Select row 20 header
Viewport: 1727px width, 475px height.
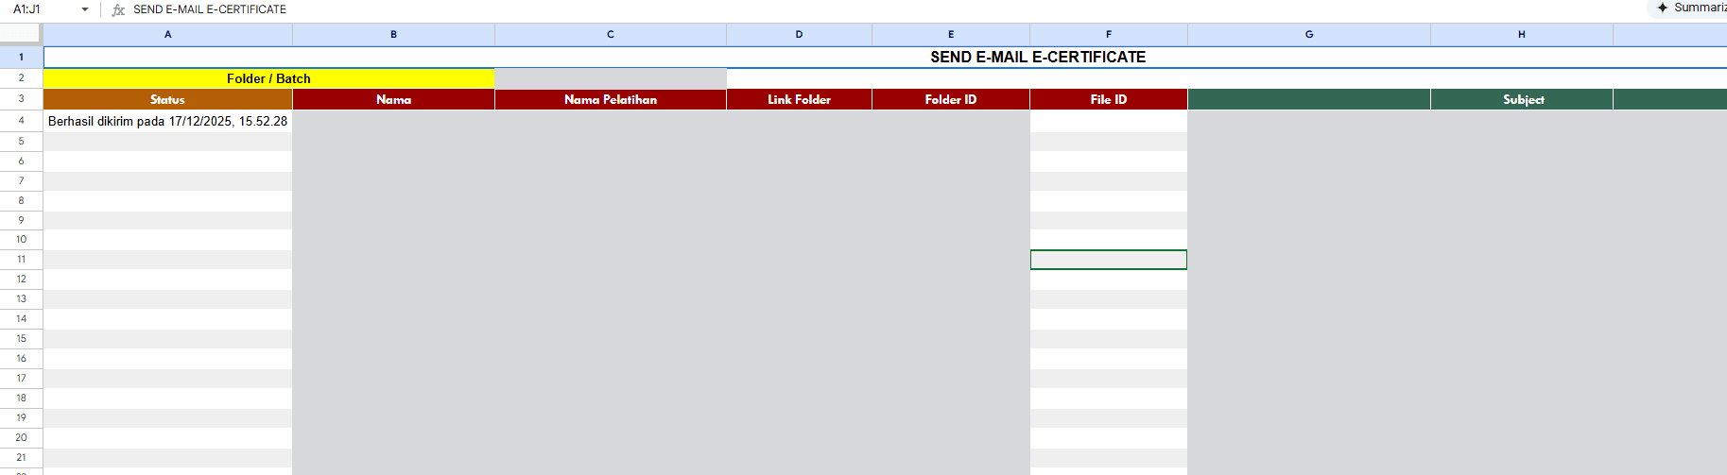click(x=21, y=438)
